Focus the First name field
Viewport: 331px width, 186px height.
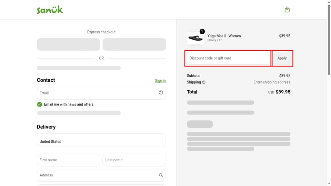(68, 160)
